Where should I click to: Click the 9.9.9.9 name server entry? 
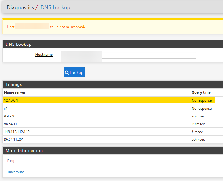pyautogui.click(x=9, y=116)
